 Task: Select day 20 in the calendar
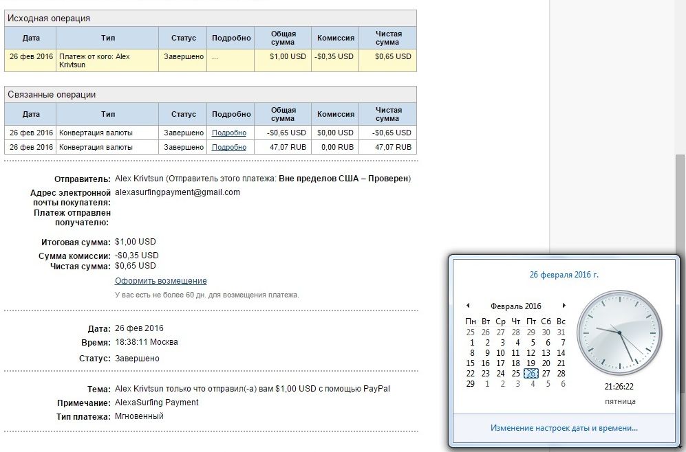point(546,363)
